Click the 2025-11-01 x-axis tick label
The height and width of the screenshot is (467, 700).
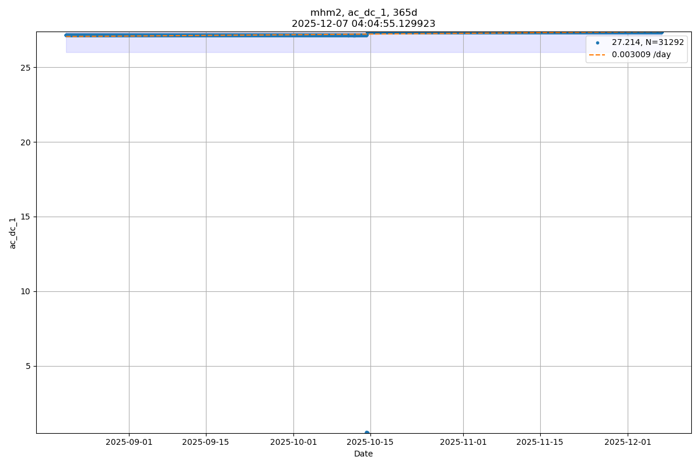(463, 442)
